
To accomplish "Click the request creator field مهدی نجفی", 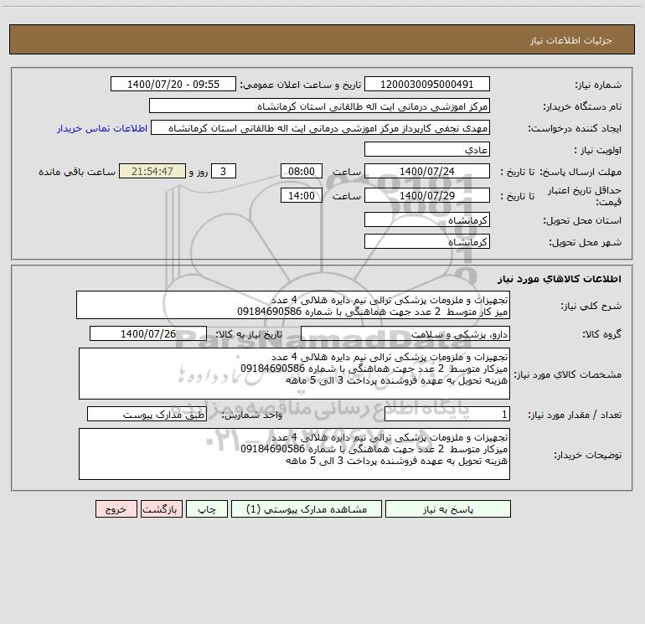I will [x=321, y=127].
